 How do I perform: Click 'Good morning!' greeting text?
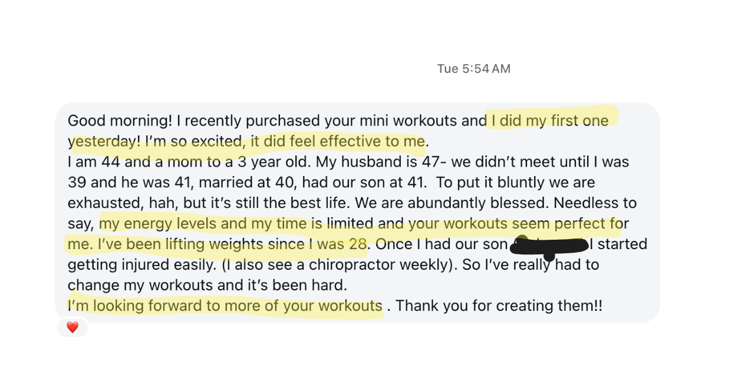point(120,121)
